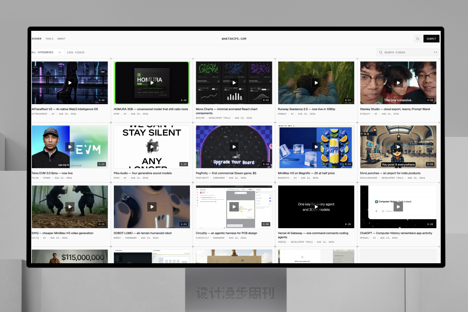Play the ChatGPT Computer History video
This screenshot has height=312, width=468.
point(398,207)
